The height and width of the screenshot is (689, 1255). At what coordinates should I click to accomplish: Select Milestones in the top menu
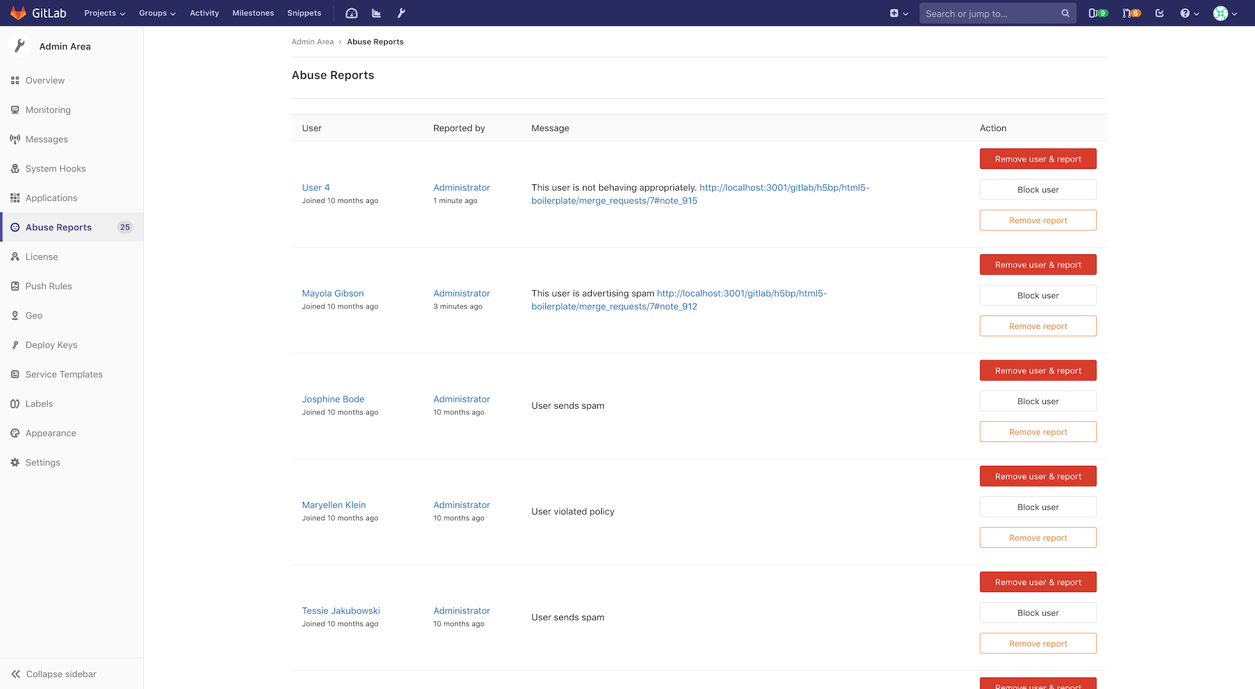253,13
